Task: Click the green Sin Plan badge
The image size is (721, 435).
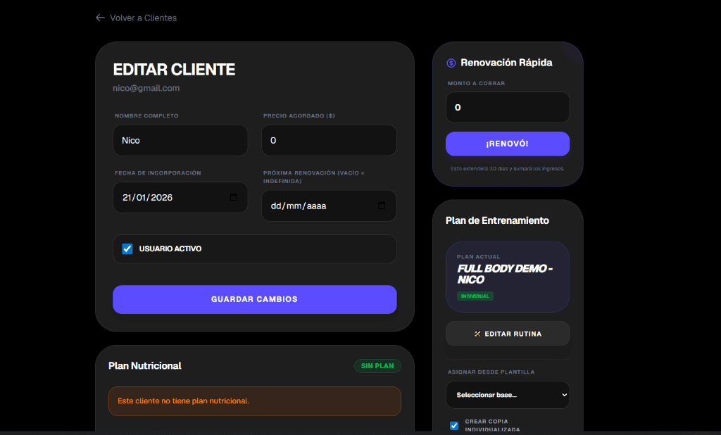Action: click(377, 365)
